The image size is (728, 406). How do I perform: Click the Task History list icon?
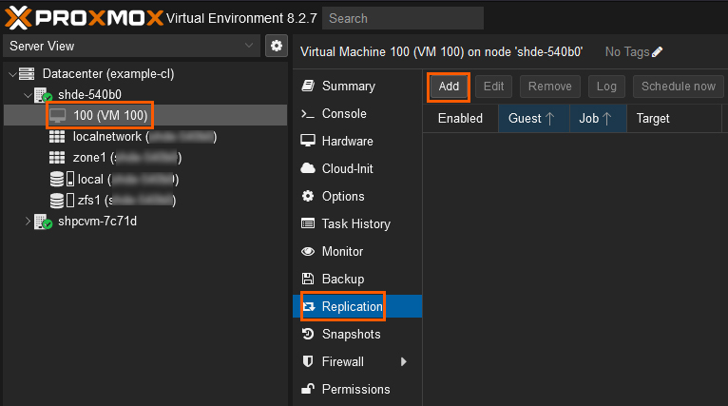coord(308,223)
